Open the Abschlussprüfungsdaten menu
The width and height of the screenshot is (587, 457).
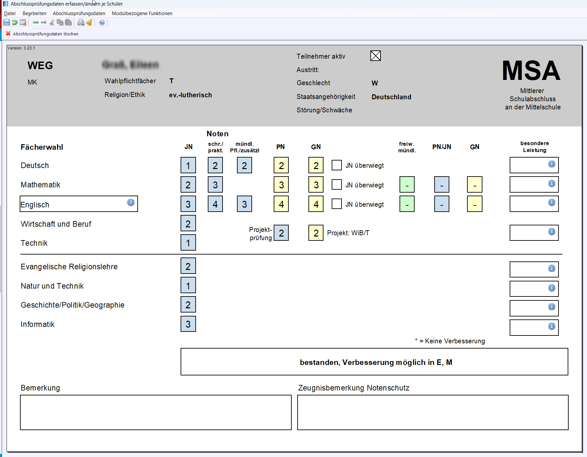click(79, 13)
